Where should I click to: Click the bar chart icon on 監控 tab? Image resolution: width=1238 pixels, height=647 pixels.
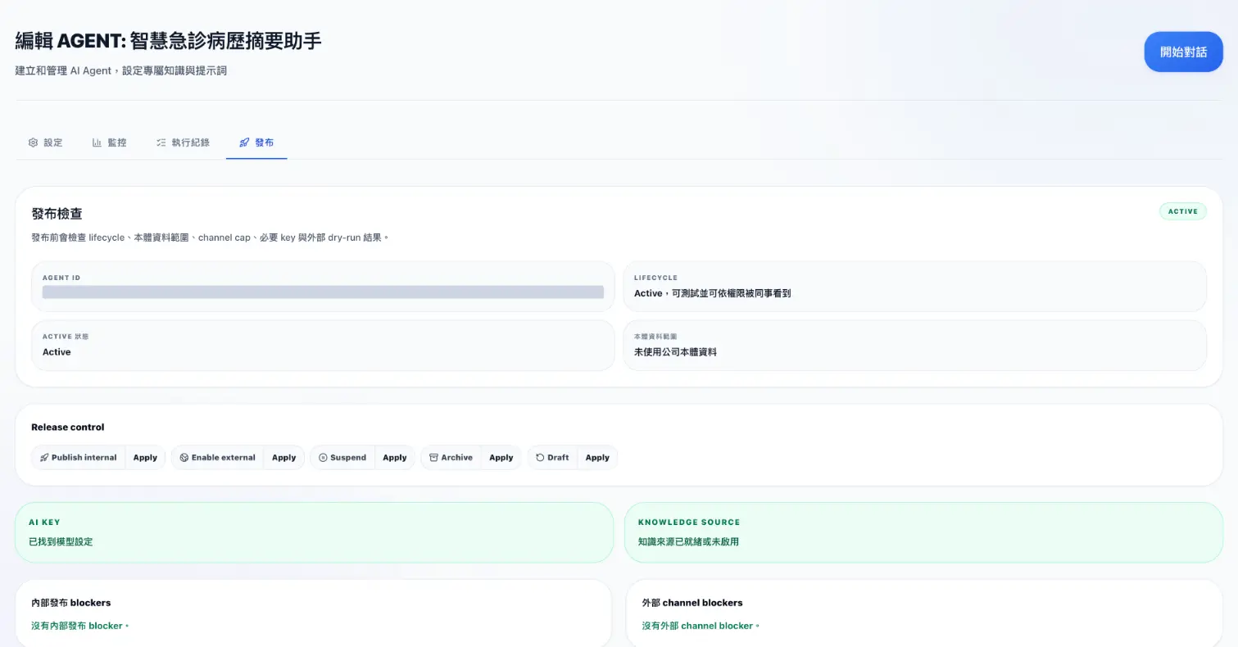click(x=97, y=143)
